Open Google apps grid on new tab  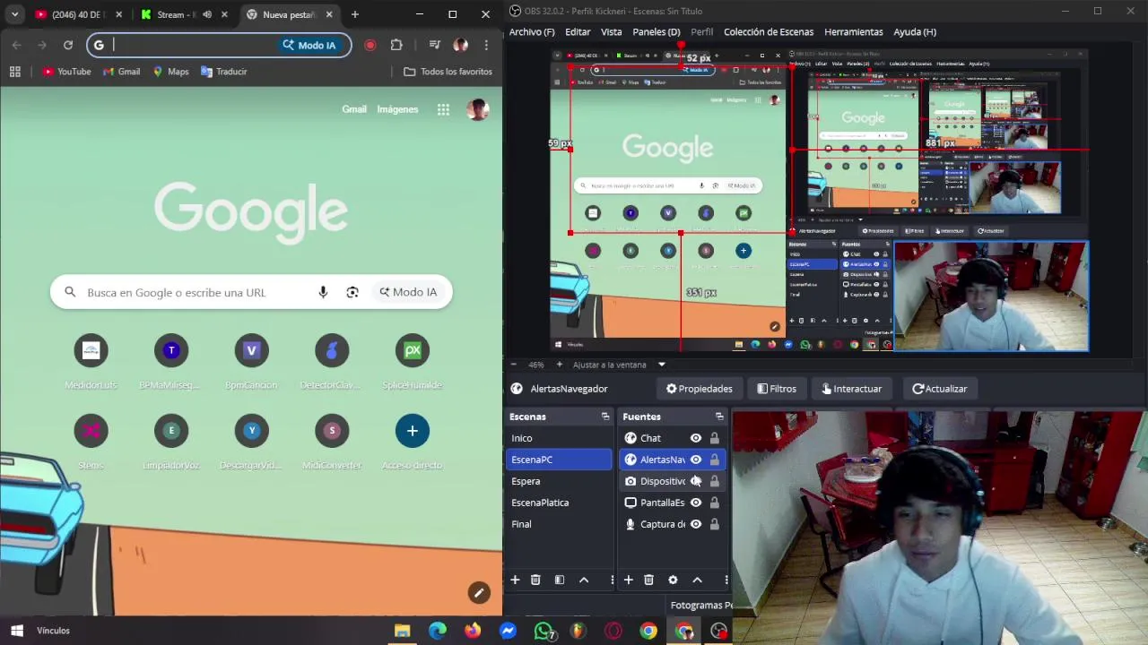coord(443,109)
